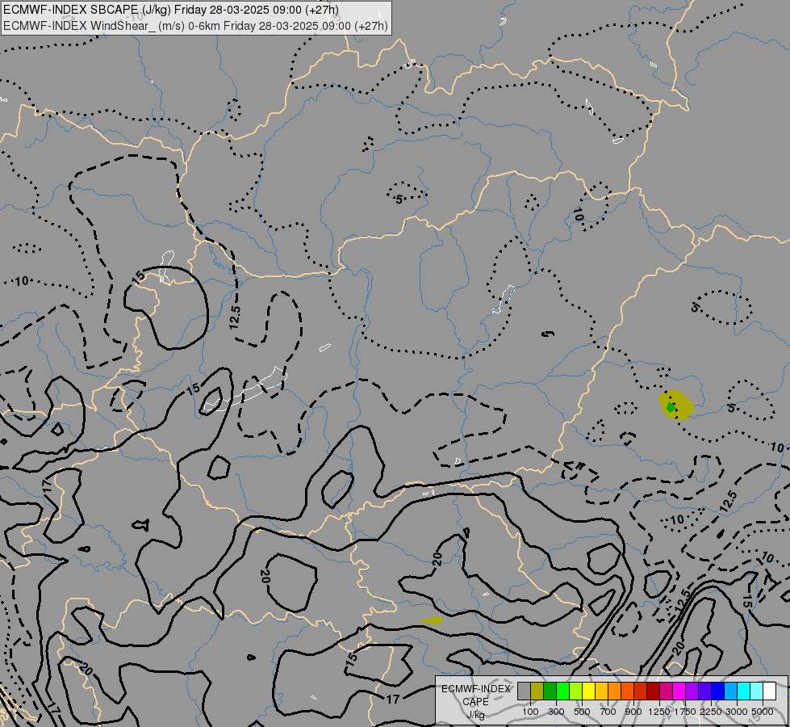Click the amber swatch above the 700 tick
Viewport: 790px width, 727px height.
coord(601,691)
